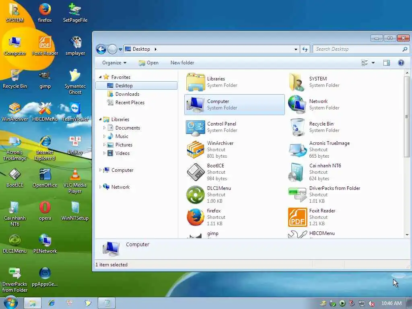Select Libraries system folder in file list
The height and width of the screenshot is (309, 412).
point(235,82)
